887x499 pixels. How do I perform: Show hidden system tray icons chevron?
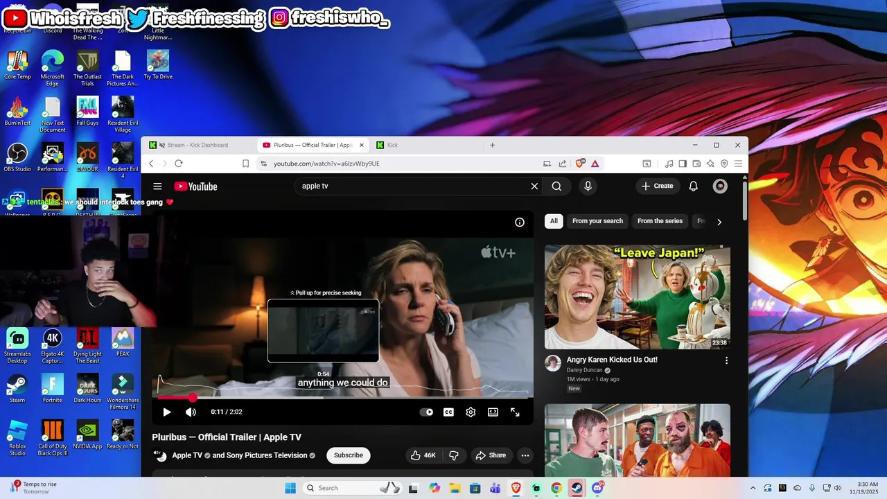(753, 488)
